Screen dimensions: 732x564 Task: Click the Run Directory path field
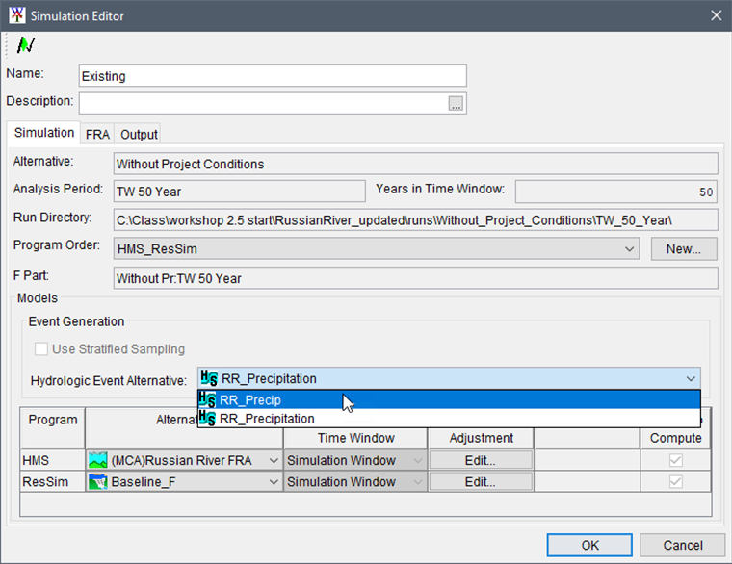click(x=415, y=219)
